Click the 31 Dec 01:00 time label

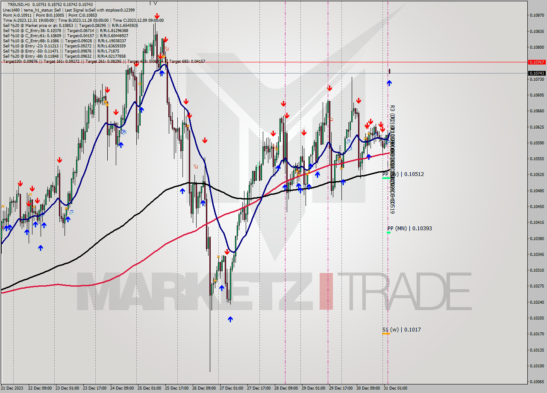click(396, 388)
